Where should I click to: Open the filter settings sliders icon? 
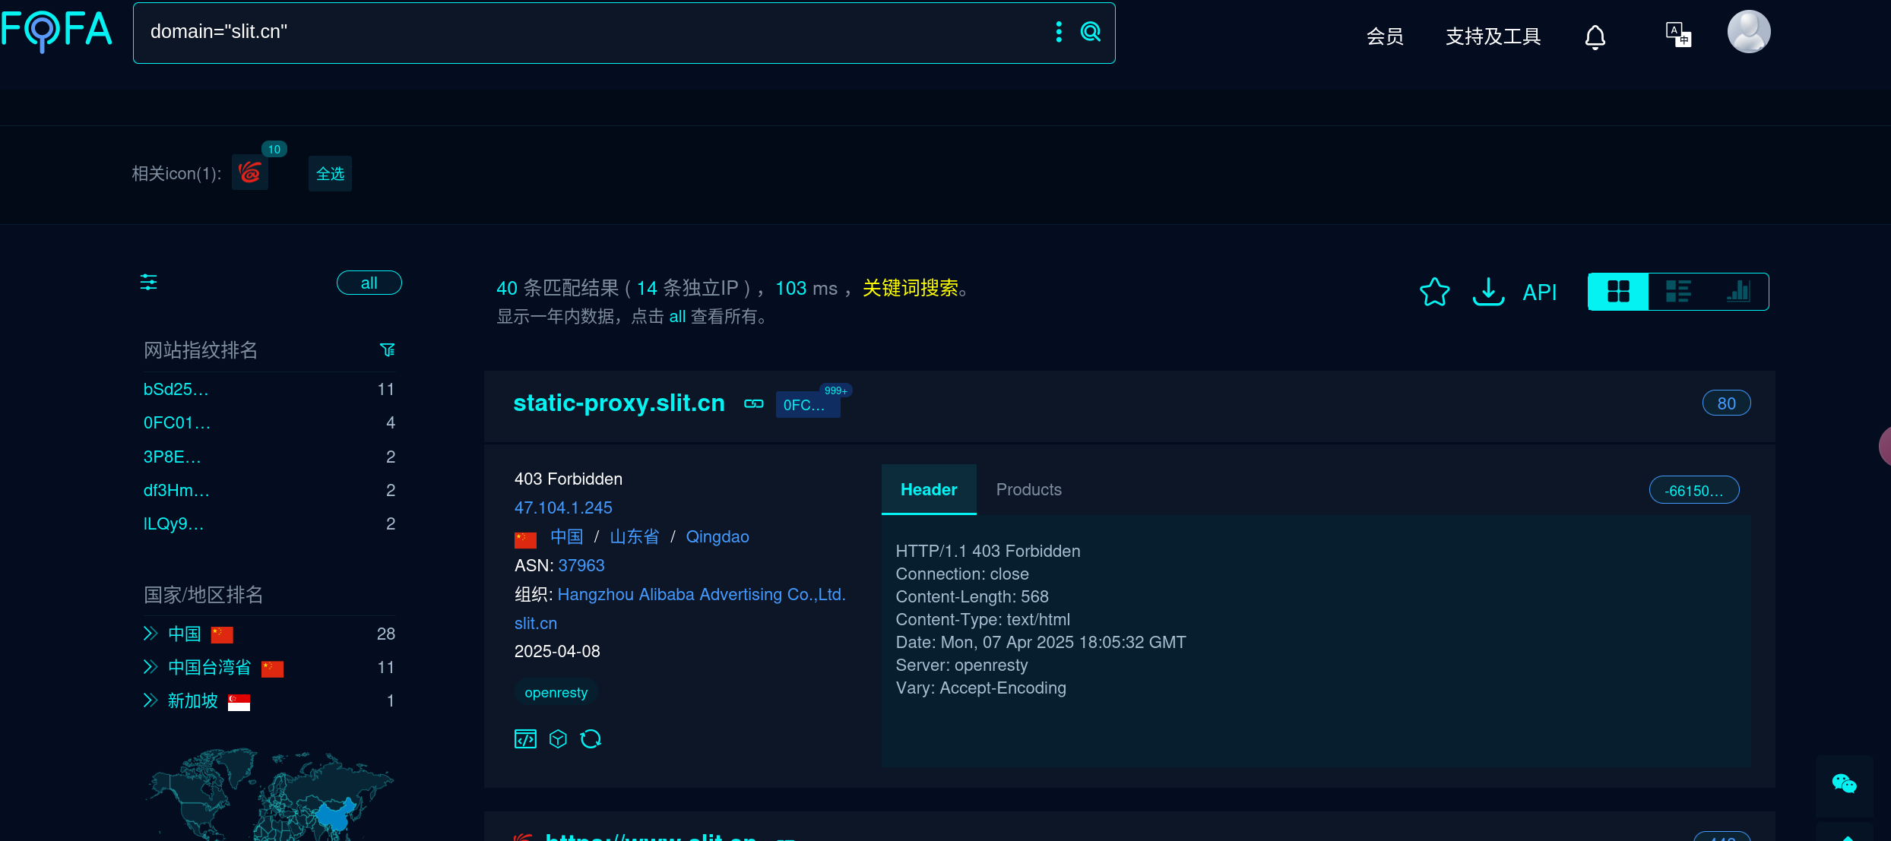coord(149,283)
